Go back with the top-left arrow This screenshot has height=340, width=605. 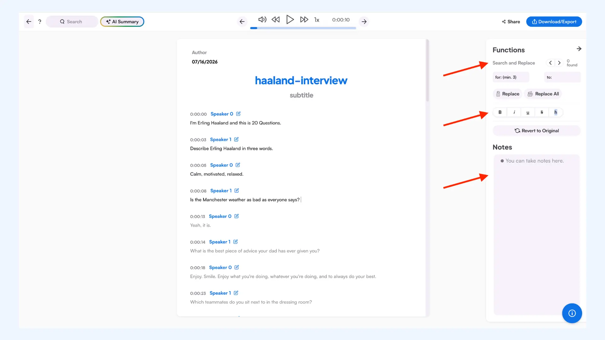coord(29,22)
